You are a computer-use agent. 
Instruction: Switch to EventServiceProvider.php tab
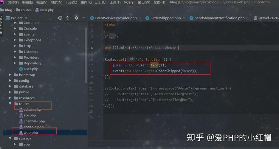coord(114,18)
